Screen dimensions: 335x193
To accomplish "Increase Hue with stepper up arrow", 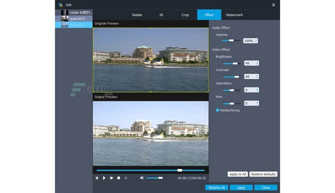I will [x=257, y=102].
